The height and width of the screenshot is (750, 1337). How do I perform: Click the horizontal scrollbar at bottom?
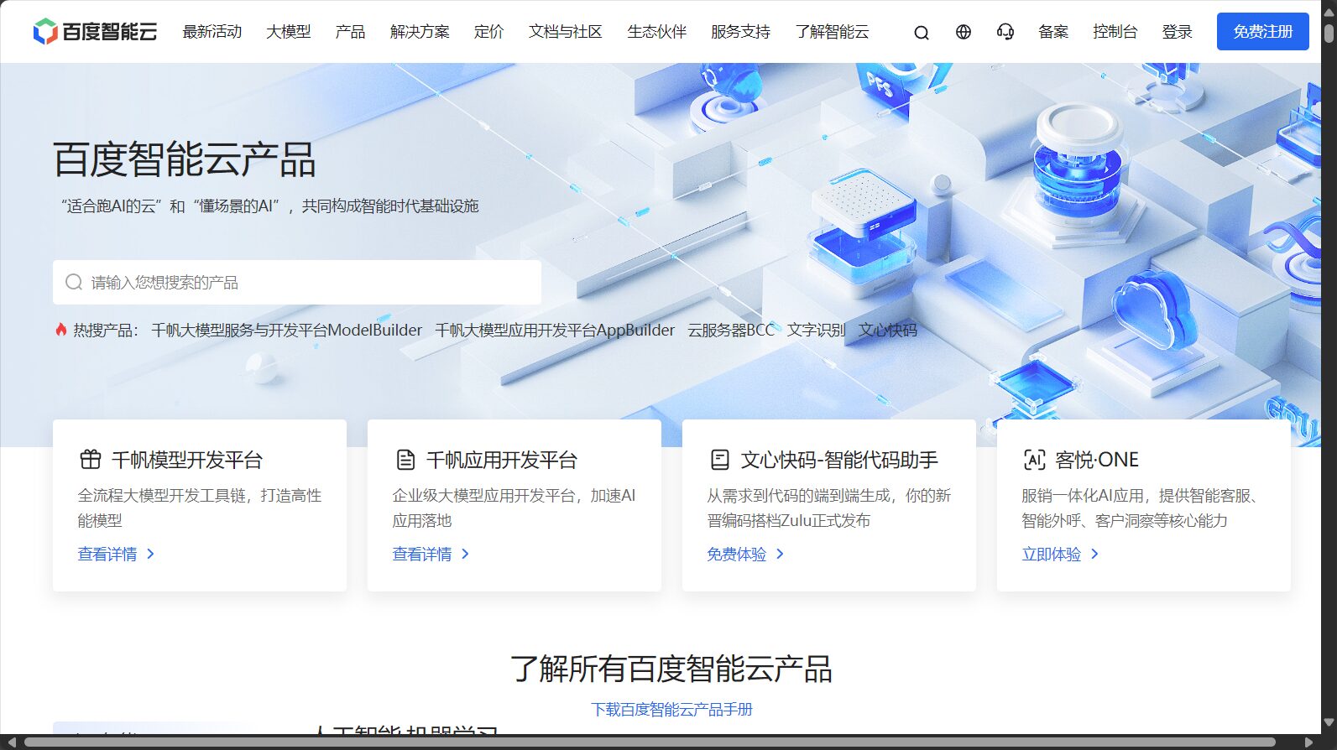(650, 742)
